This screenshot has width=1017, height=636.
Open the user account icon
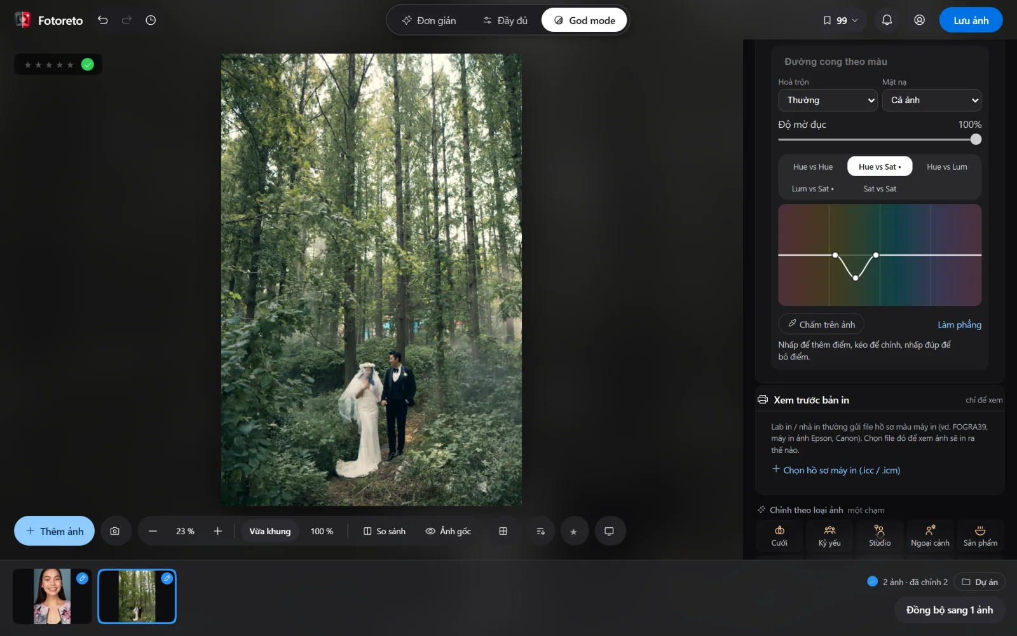(x=919, y=20)
